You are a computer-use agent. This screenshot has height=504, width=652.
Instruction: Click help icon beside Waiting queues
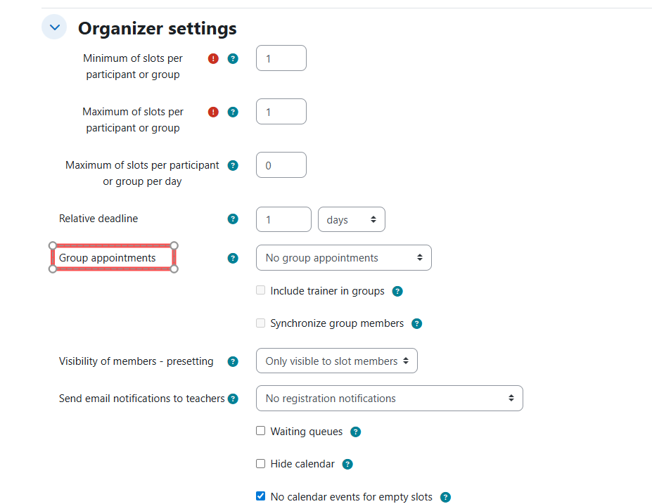(x=355, y=432)
